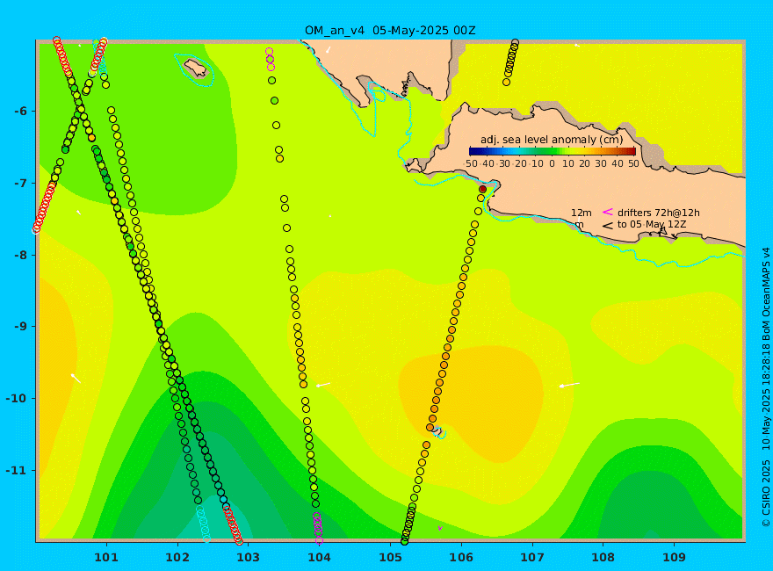Click the 'adj. sea level anomaly (cm)' label
This screenshot has width=773, height=571.
point(552,140)
